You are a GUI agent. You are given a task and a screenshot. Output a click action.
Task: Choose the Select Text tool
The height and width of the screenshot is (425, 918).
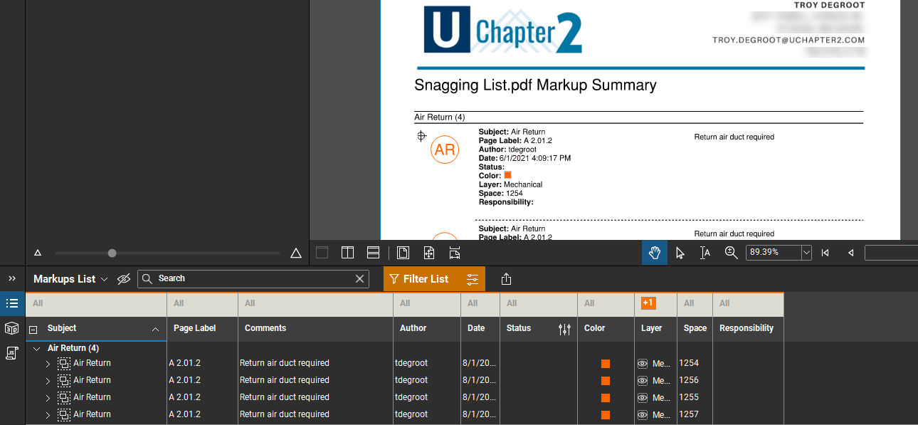(x=705, y=253)
